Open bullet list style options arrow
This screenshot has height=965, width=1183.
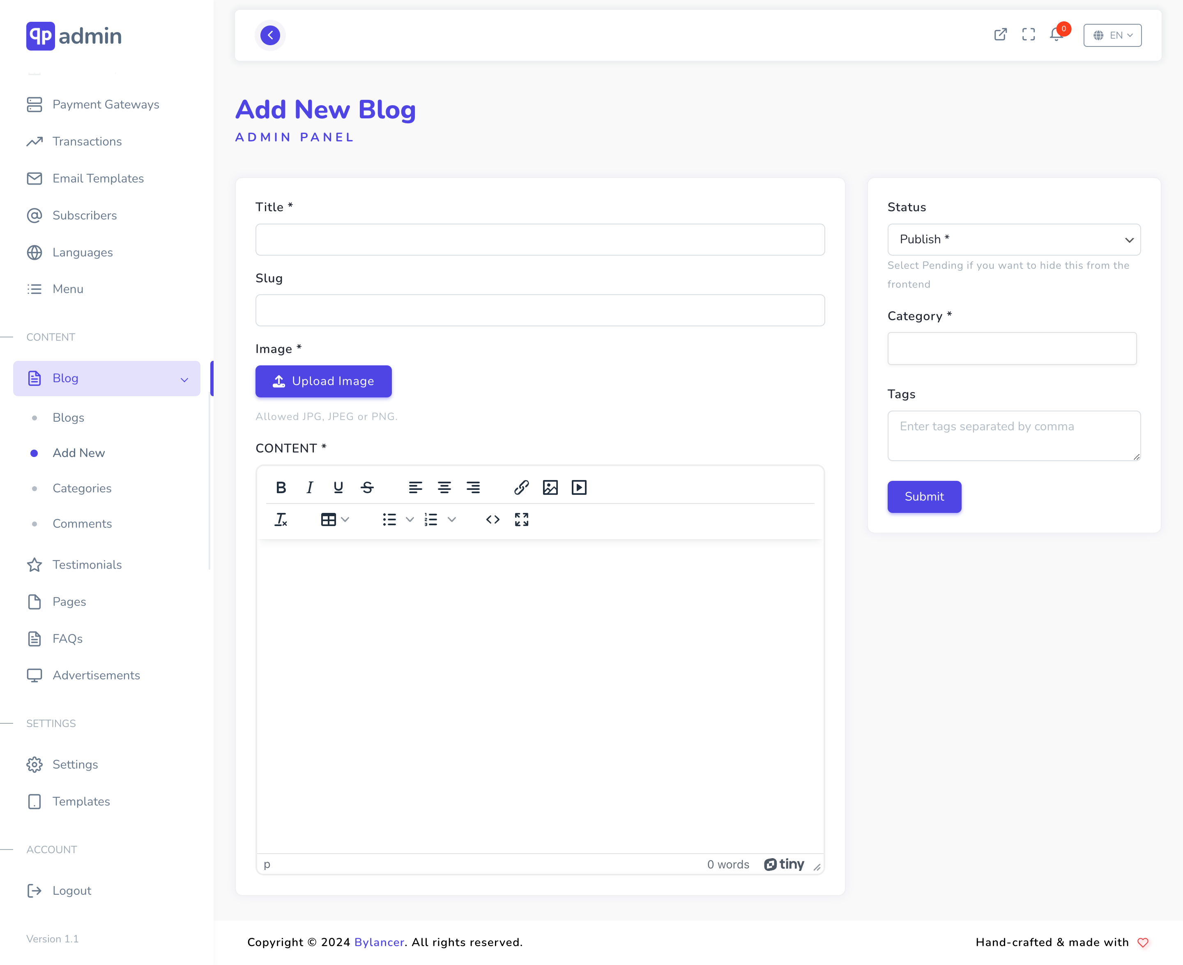(x=410, y=520)
